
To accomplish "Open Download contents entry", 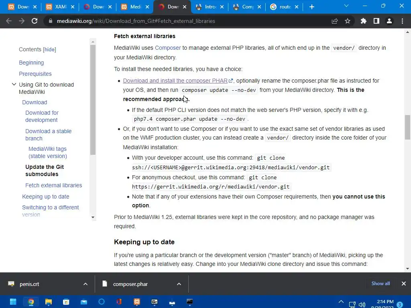I will [x=35, y=102].
